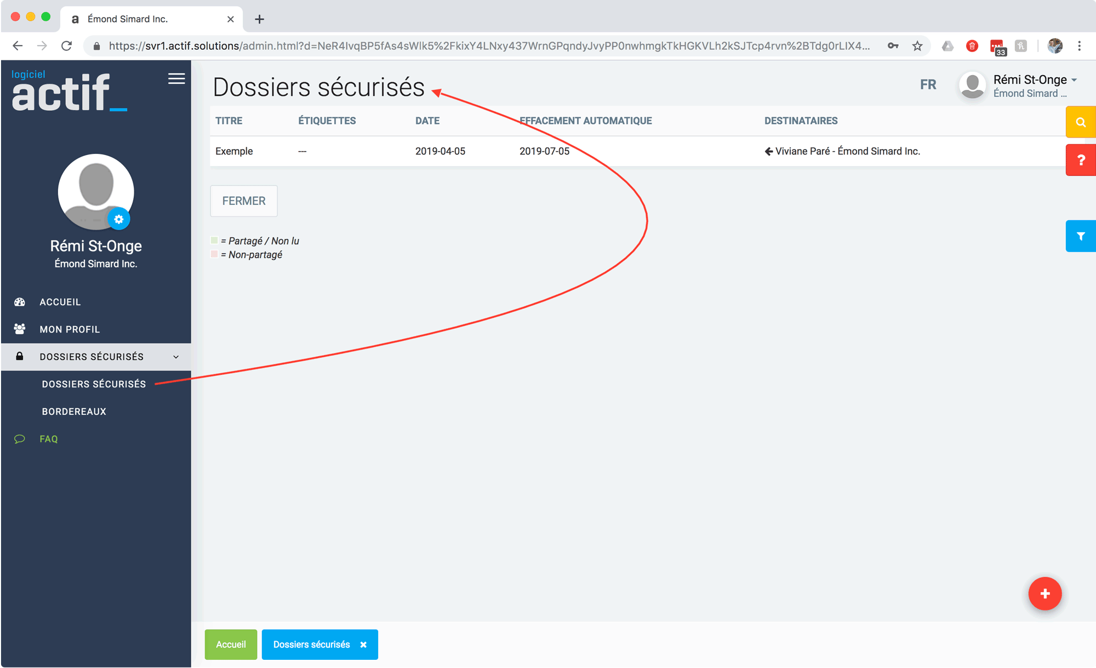Bookmark the page with star icon
This screenshot has height=668, width=1096.
(x=917, y=46)
